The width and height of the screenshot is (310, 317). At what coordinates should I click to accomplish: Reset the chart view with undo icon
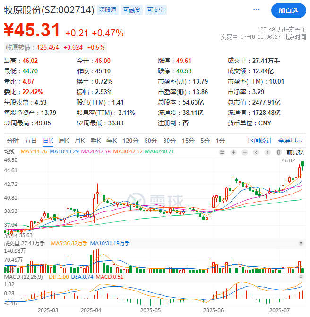222,152
